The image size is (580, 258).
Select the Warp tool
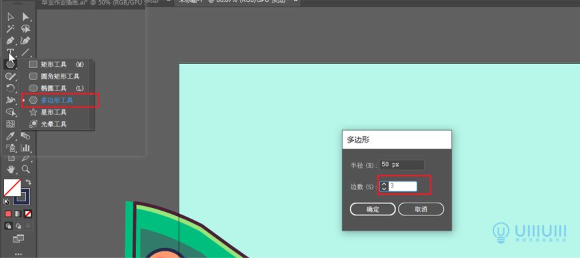tap(11, 100)
